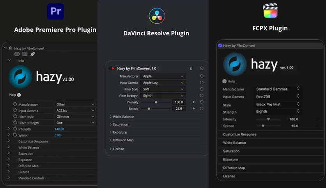The image size is (326, 188).
Task: Add Intensity keyframe diamond in DaVinci panel
Action: [193, 102]
